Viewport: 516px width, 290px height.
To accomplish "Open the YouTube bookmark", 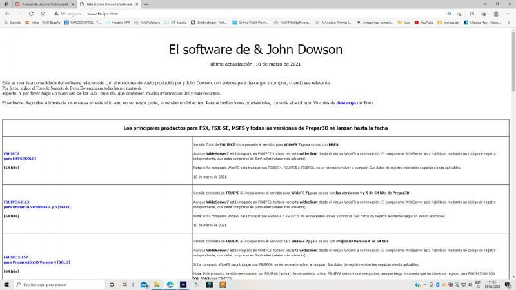I will 424,23.
